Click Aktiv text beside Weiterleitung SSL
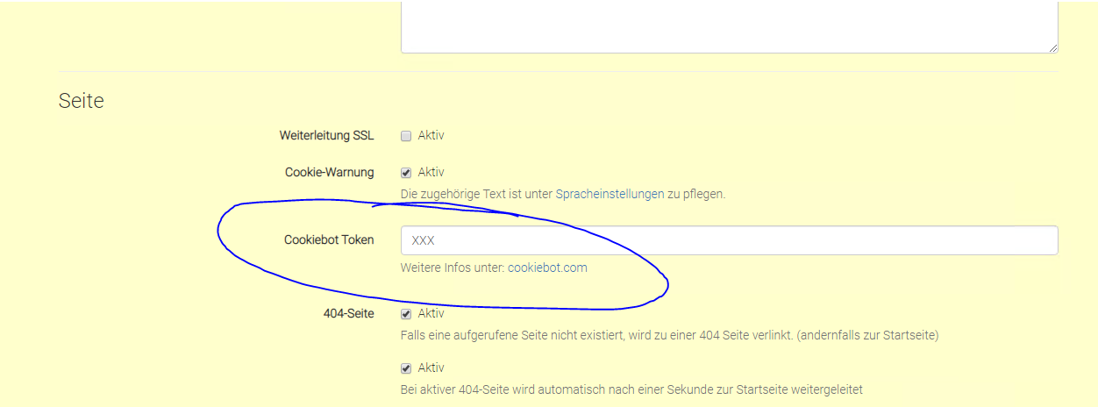 pyautogui.click(x=431, y=136)
